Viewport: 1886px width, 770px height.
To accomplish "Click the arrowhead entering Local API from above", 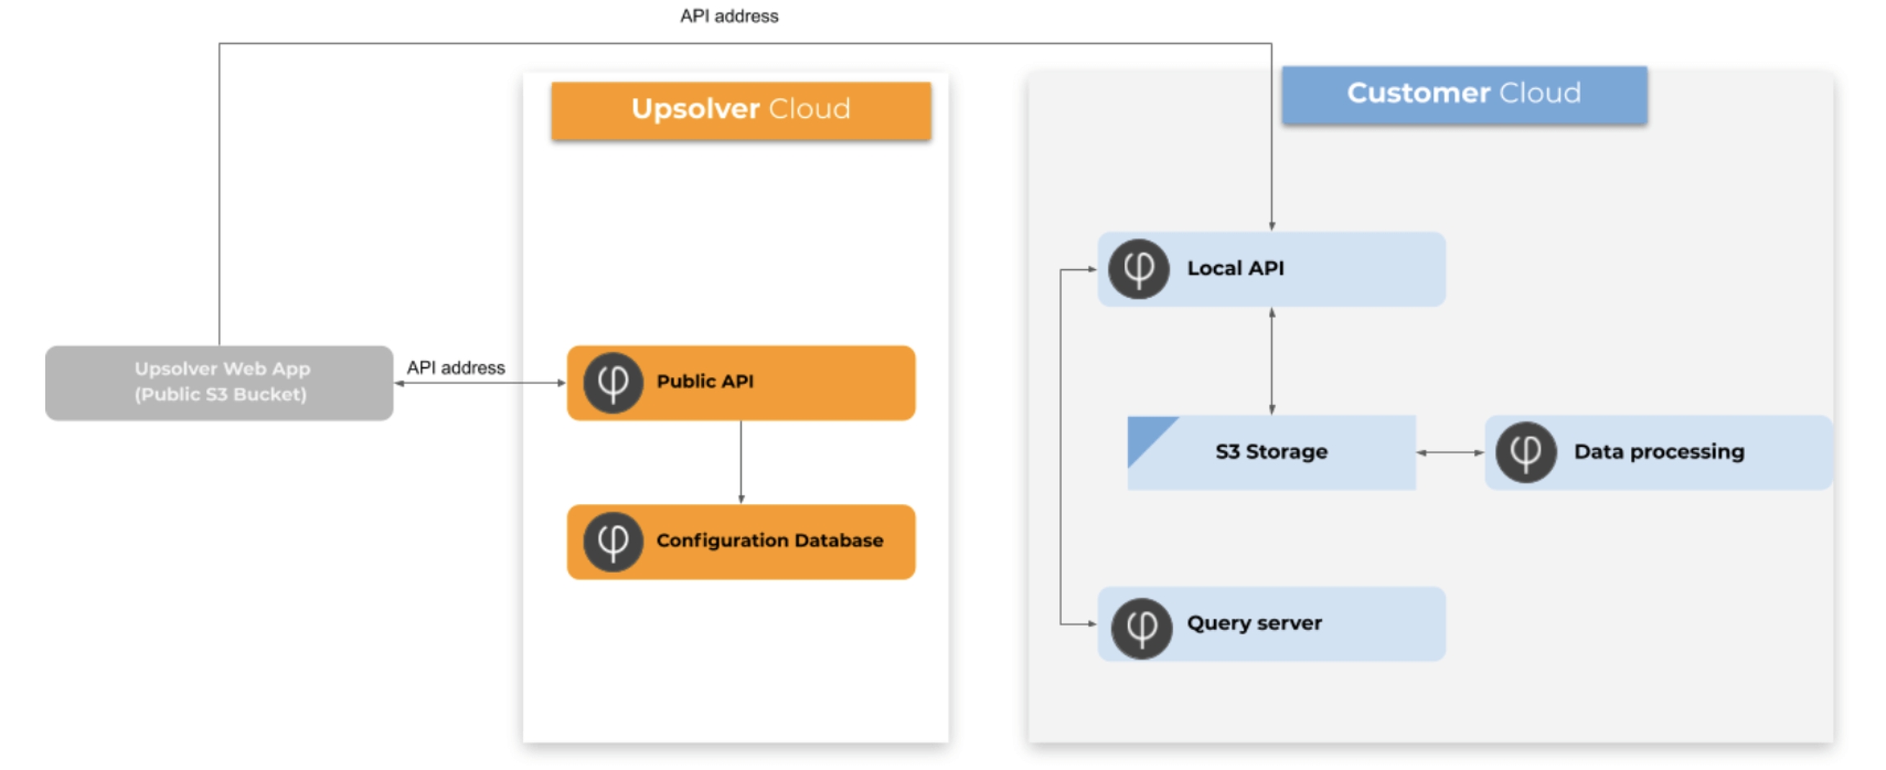I will pos(1271,225).
